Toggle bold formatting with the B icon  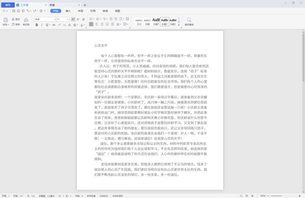[37, 25]
